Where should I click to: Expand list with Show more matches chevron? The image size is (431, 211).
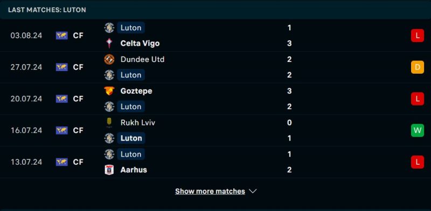click(x=253, y=191)
